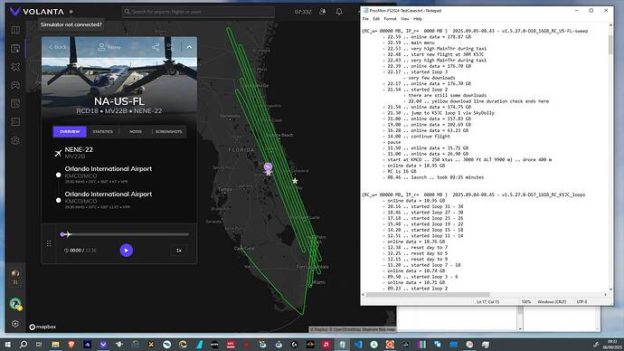Click Notepad scroll down arrow
Image resolution: width=624 pixels, height=351 pixels.
coord(610,289)
